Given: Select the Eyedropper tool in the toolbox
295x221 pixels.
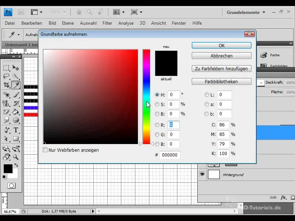Looking at the screenshot, I should click(16, 85).
